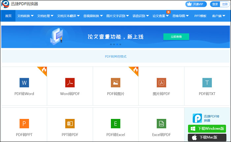Click the teal T icon for PDF转TXT

pyautogui.click(x=207, y=83)
